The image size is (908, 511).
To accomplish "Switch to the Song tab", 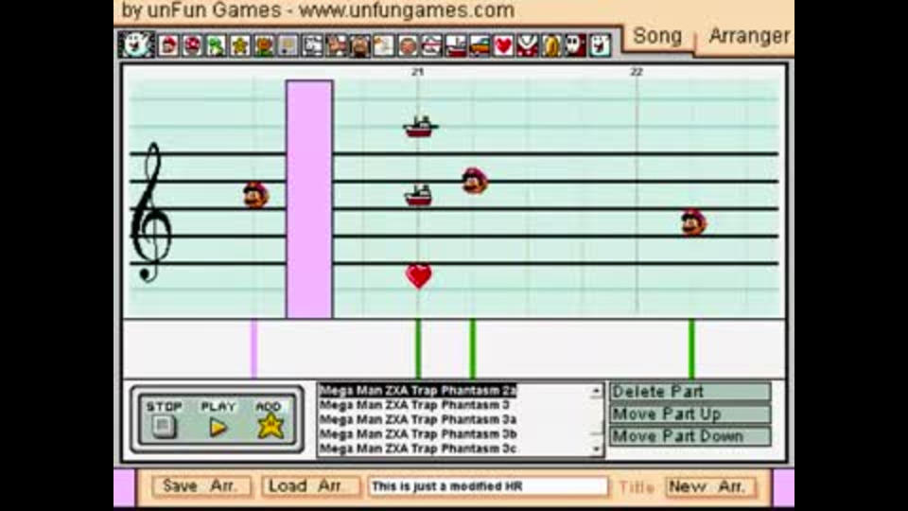I will [x=658, y=37].
